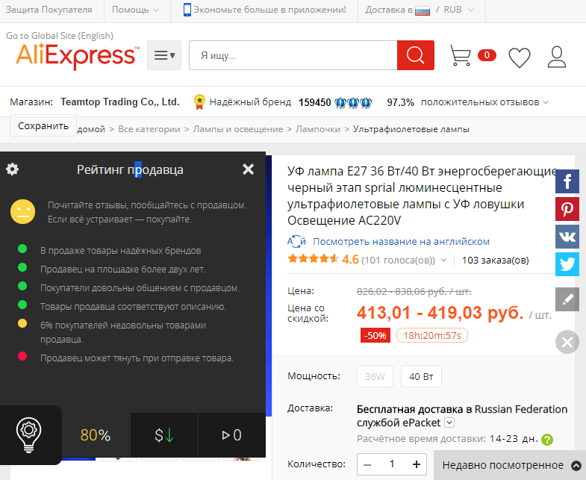Open the user account profile icon

[557, 57]
